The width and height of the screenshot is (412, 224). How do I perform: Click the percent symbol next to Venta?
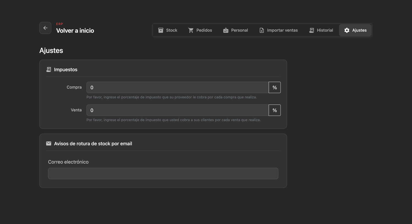(x=275, y=110)
